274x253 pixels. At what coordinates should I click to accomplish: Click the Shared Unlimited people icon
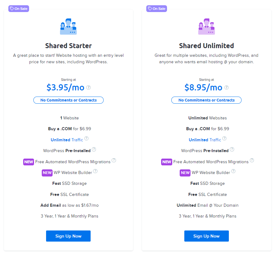click(x=206, y=27)
